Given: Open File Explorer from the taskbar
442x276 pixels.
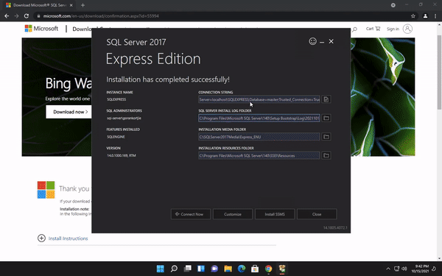Looking at the screenshot, I should coord(228,269).
